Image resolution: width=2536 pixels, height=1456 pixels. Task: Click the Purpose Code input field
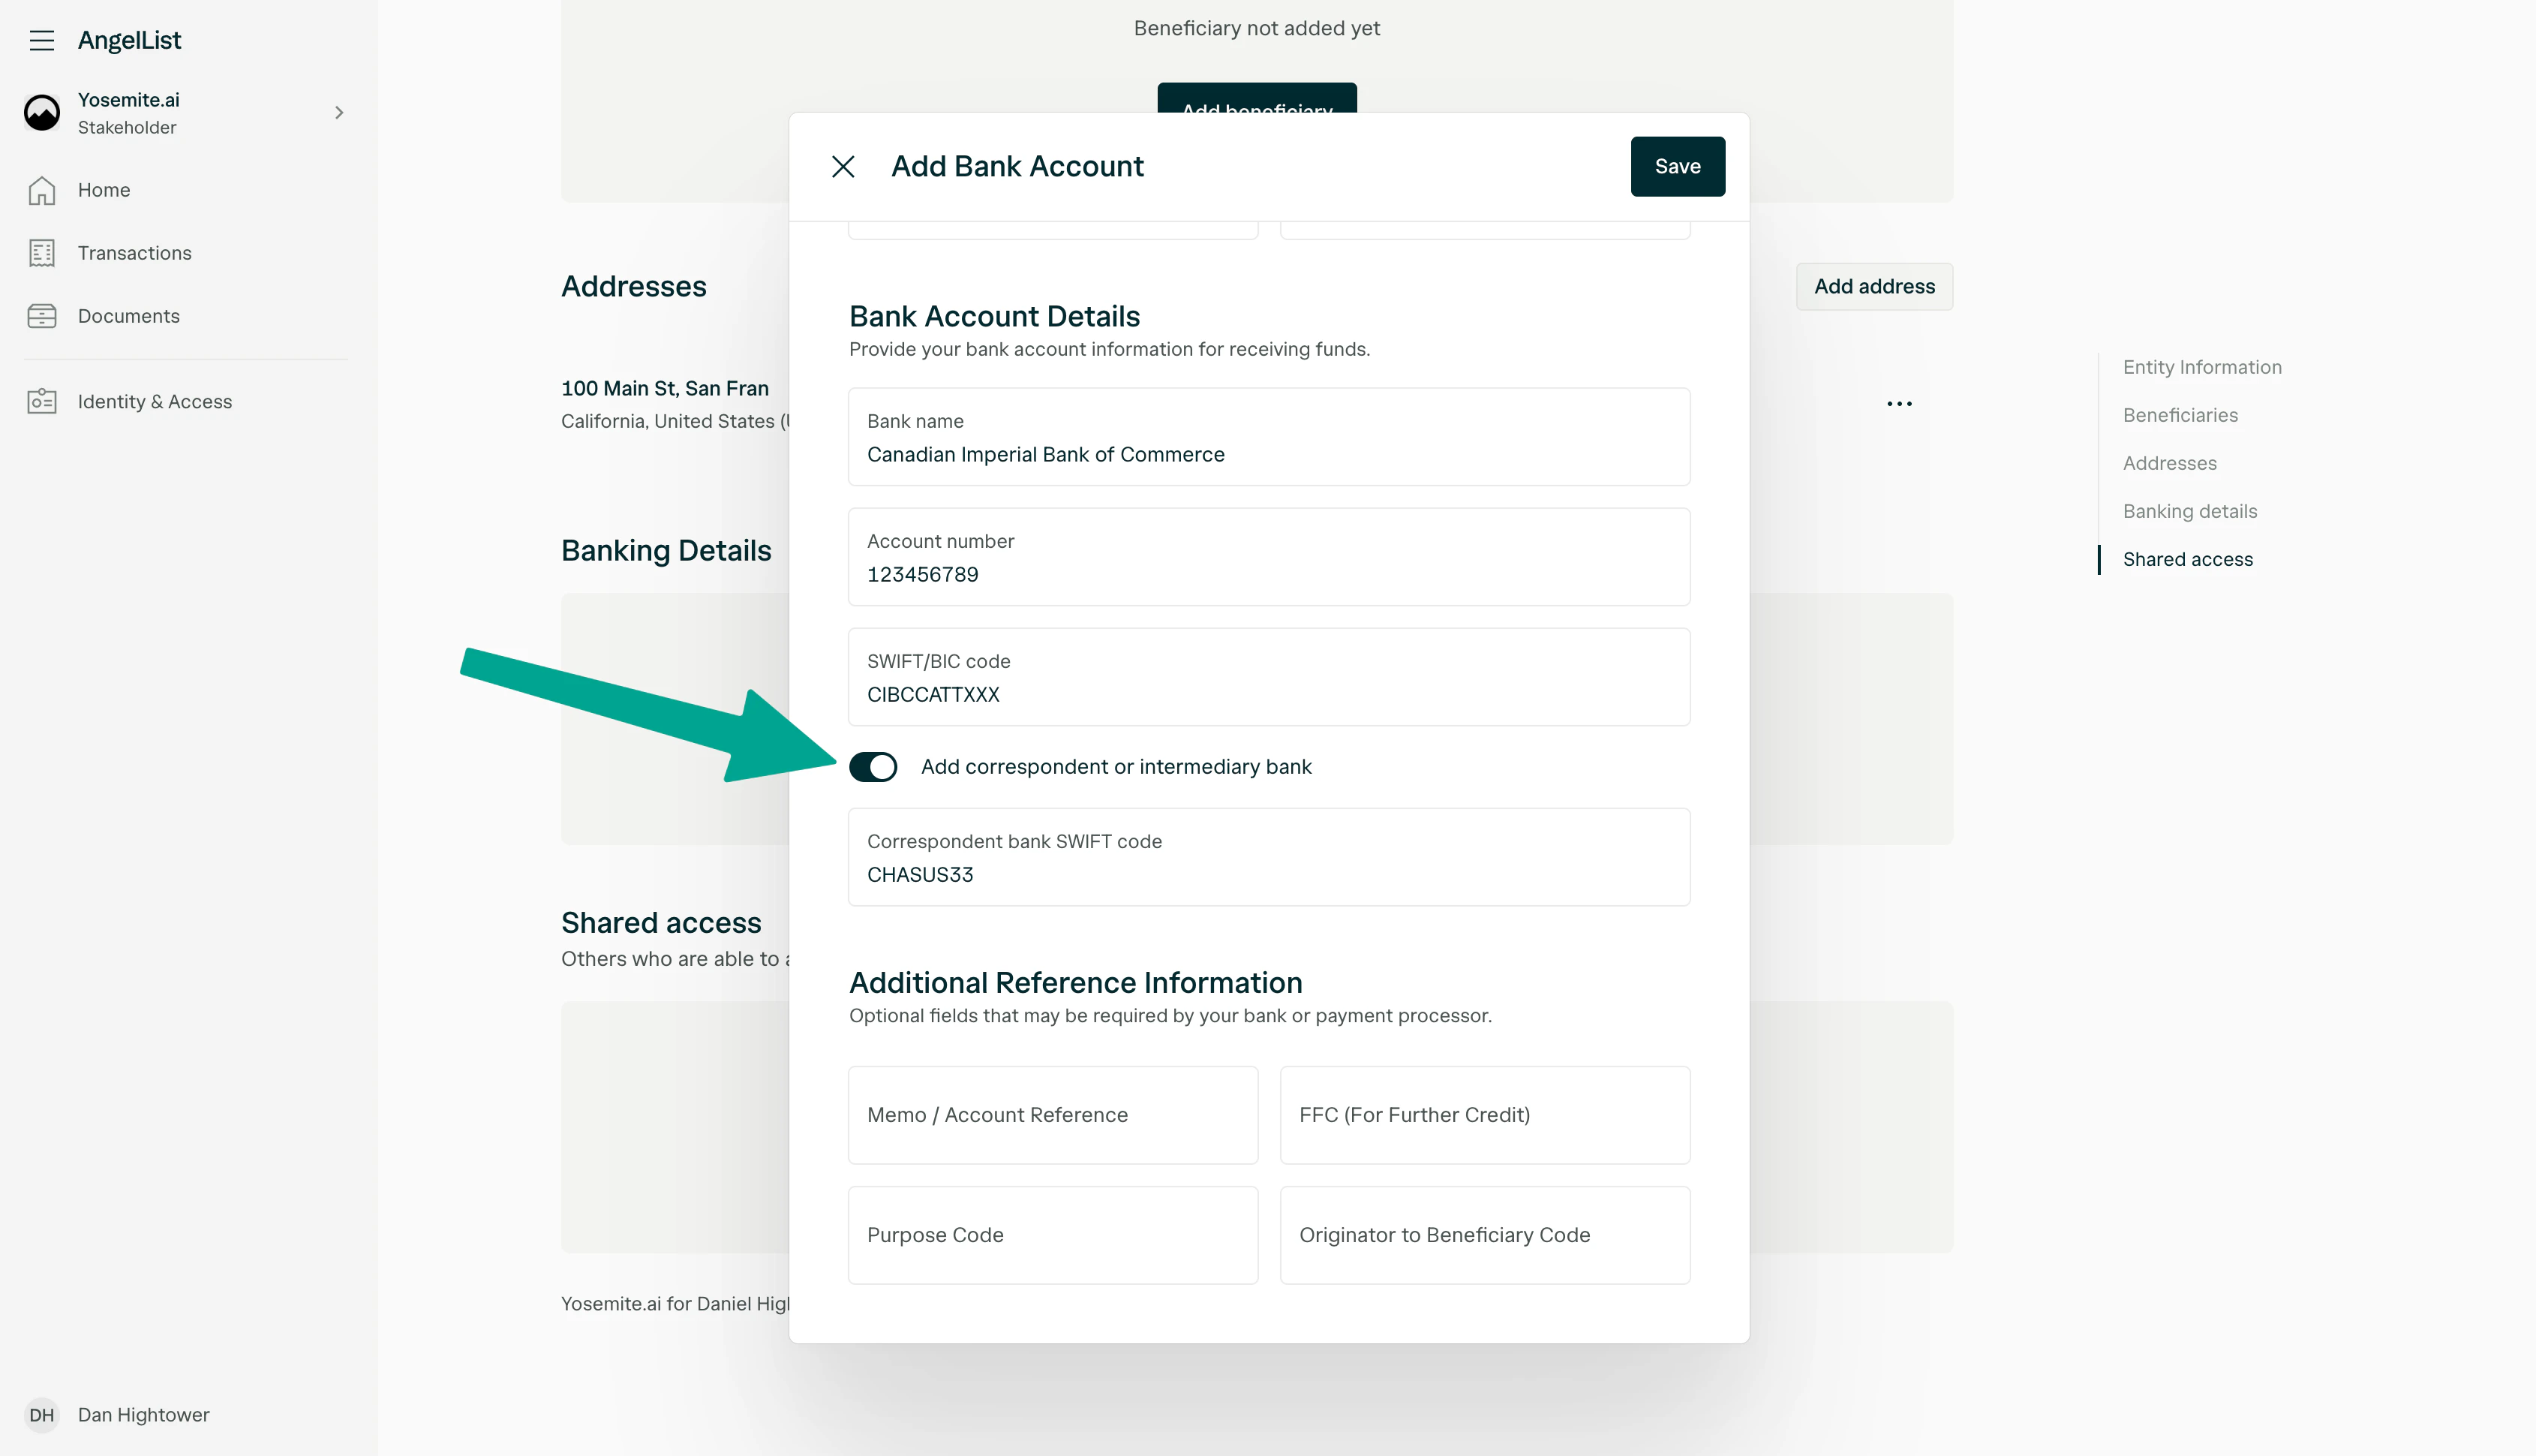click(1053, 1234)
